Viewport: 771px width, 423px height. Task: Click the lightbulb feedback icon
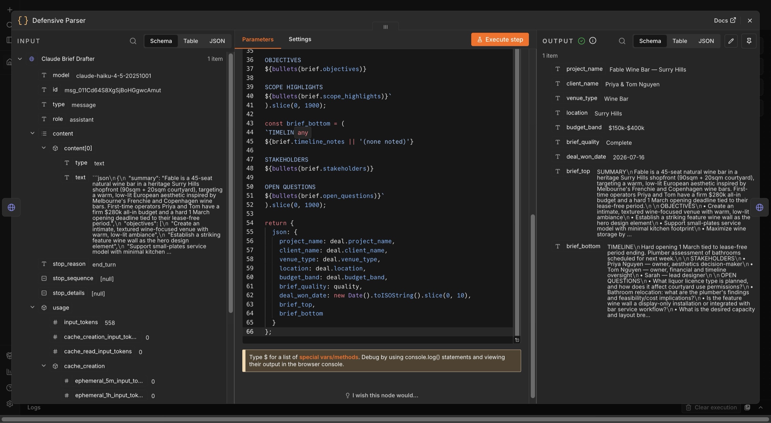pos(347,395)
